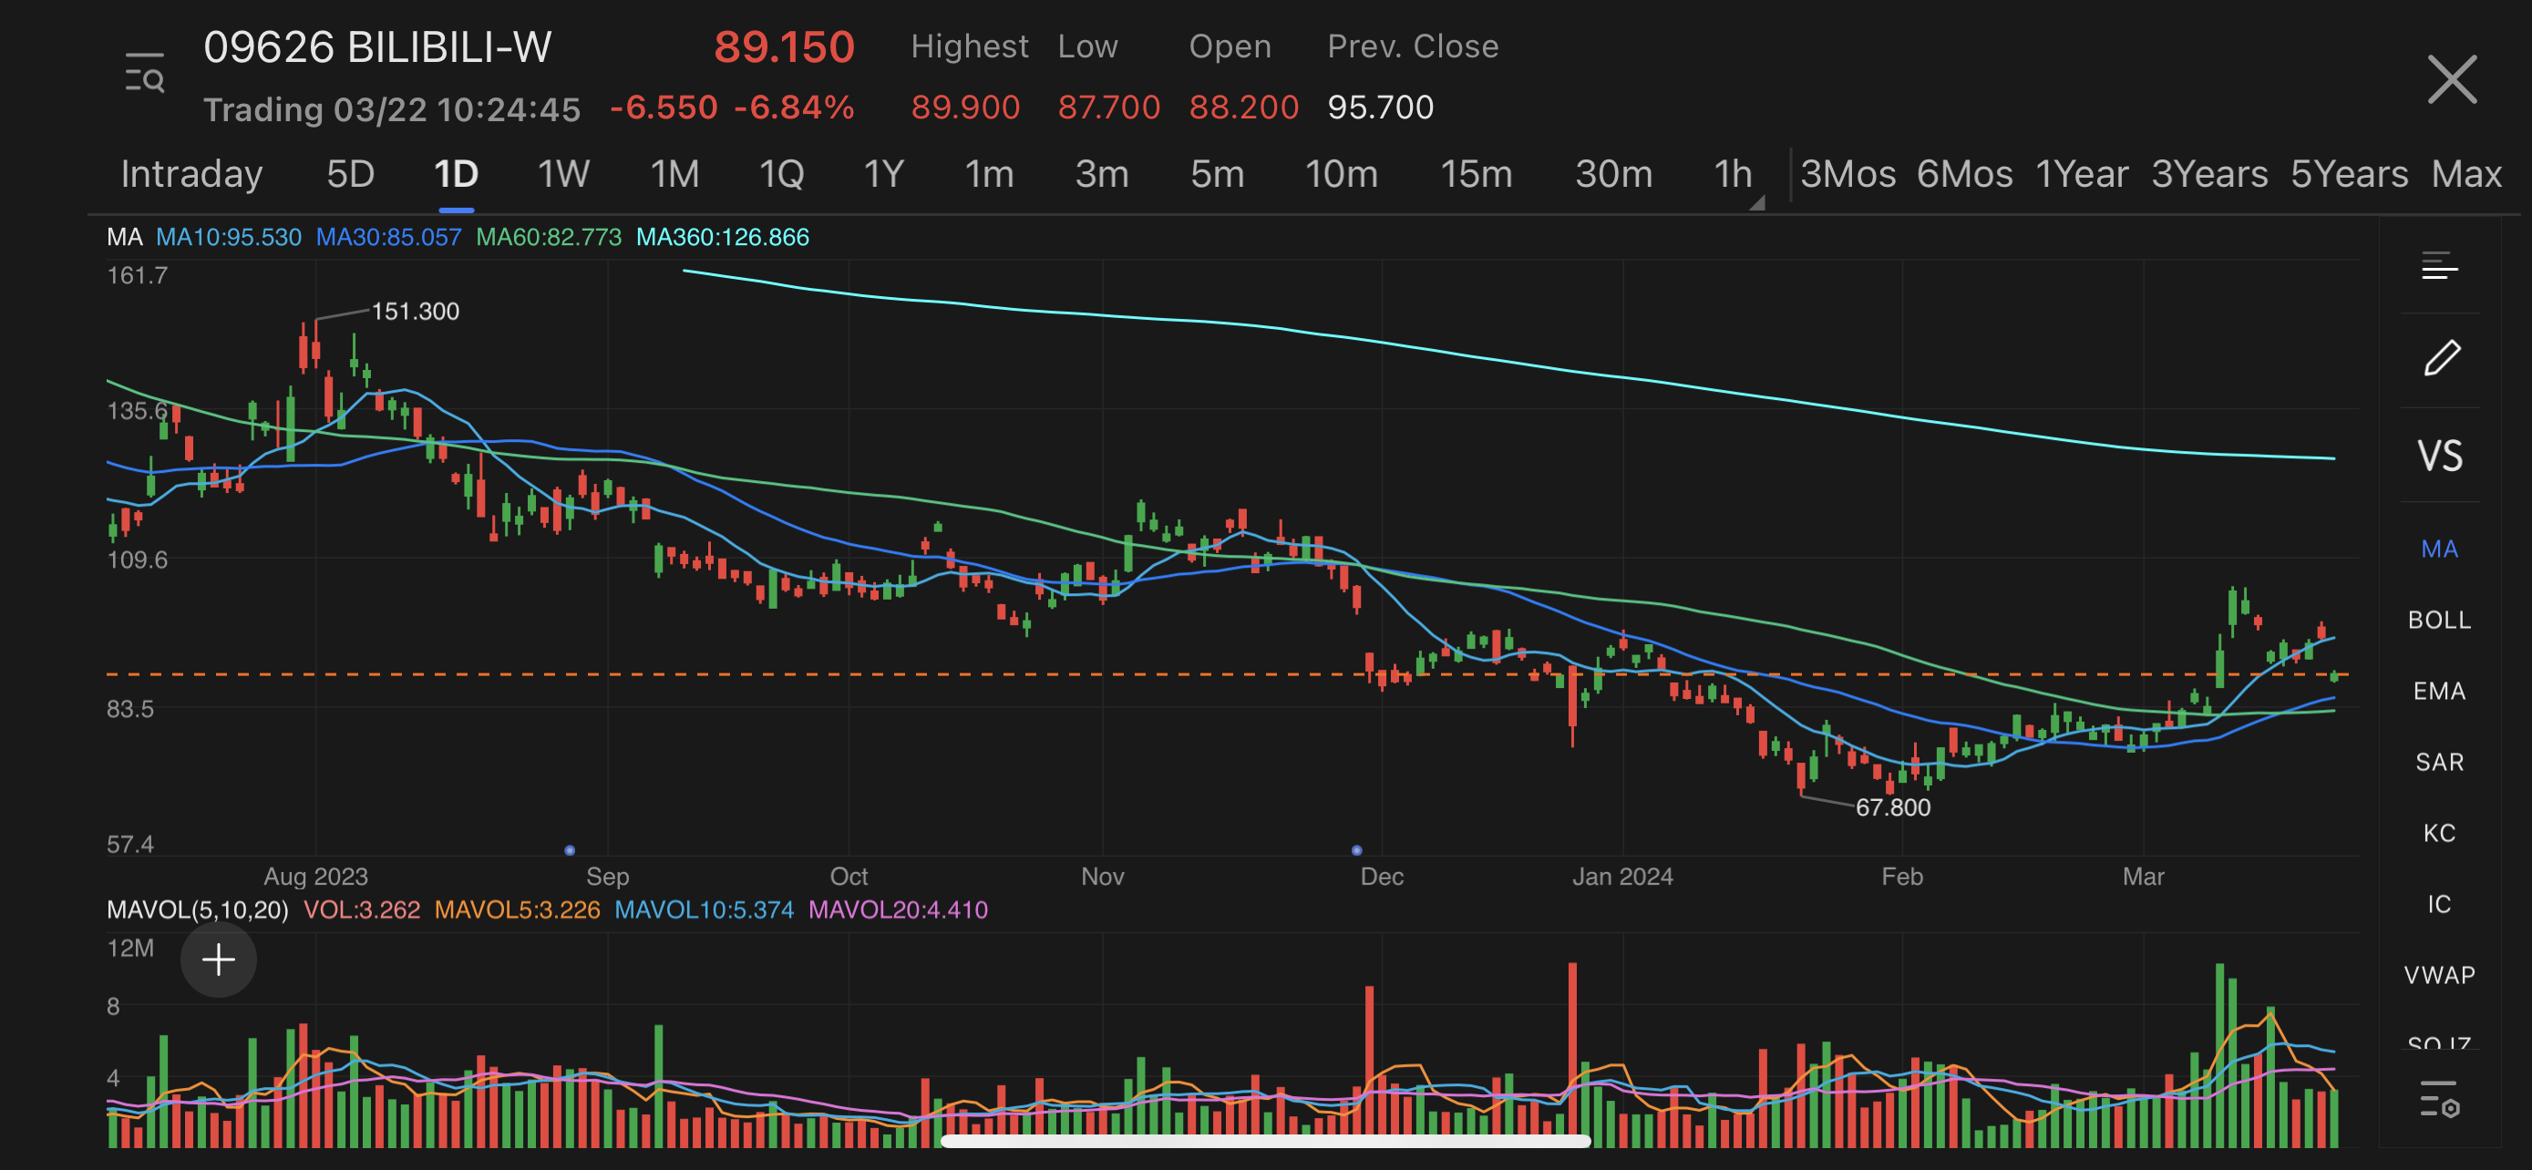Set range to Max

pos(2466,174)
